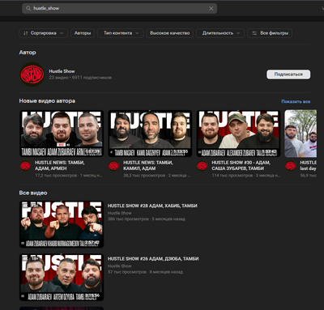
Task: Click the 17,2 тыс просмотров text
Action: click(56, 176)
